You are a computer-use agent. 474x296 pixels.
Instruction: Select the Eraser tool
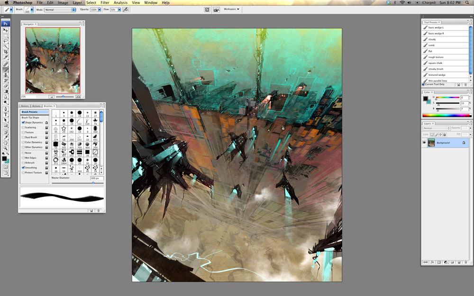click(5, 86)
